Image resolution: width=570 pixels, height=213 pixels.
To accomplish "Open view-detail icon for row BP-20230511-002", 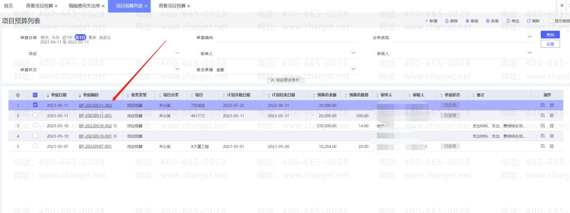I will pyautogui.click(x=543, y=105).
